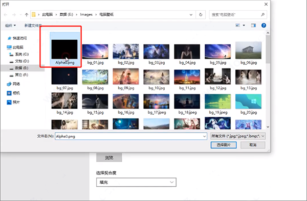
Task: Open the help question mark icon
Action: [264, 26]
